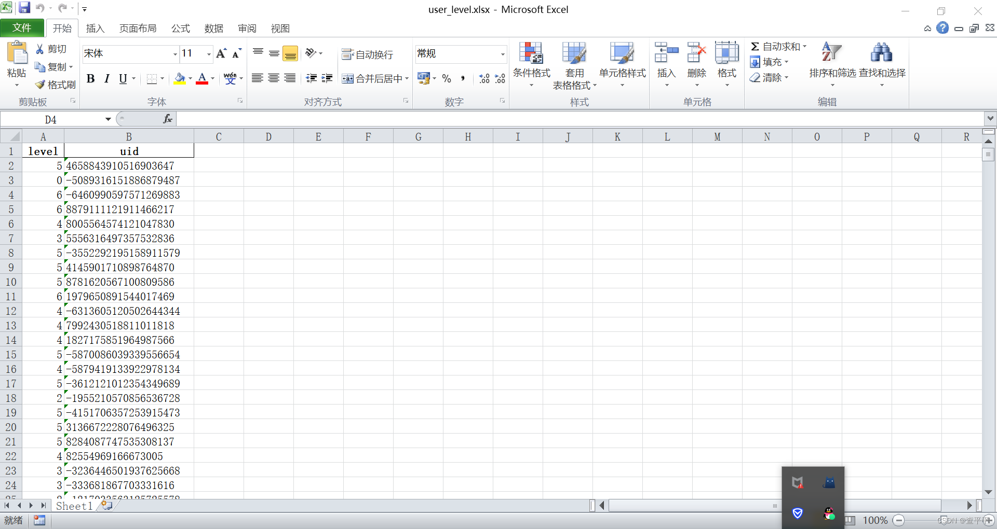
Task: Open 排序和筛选 sort and filter
Action: 832,64
